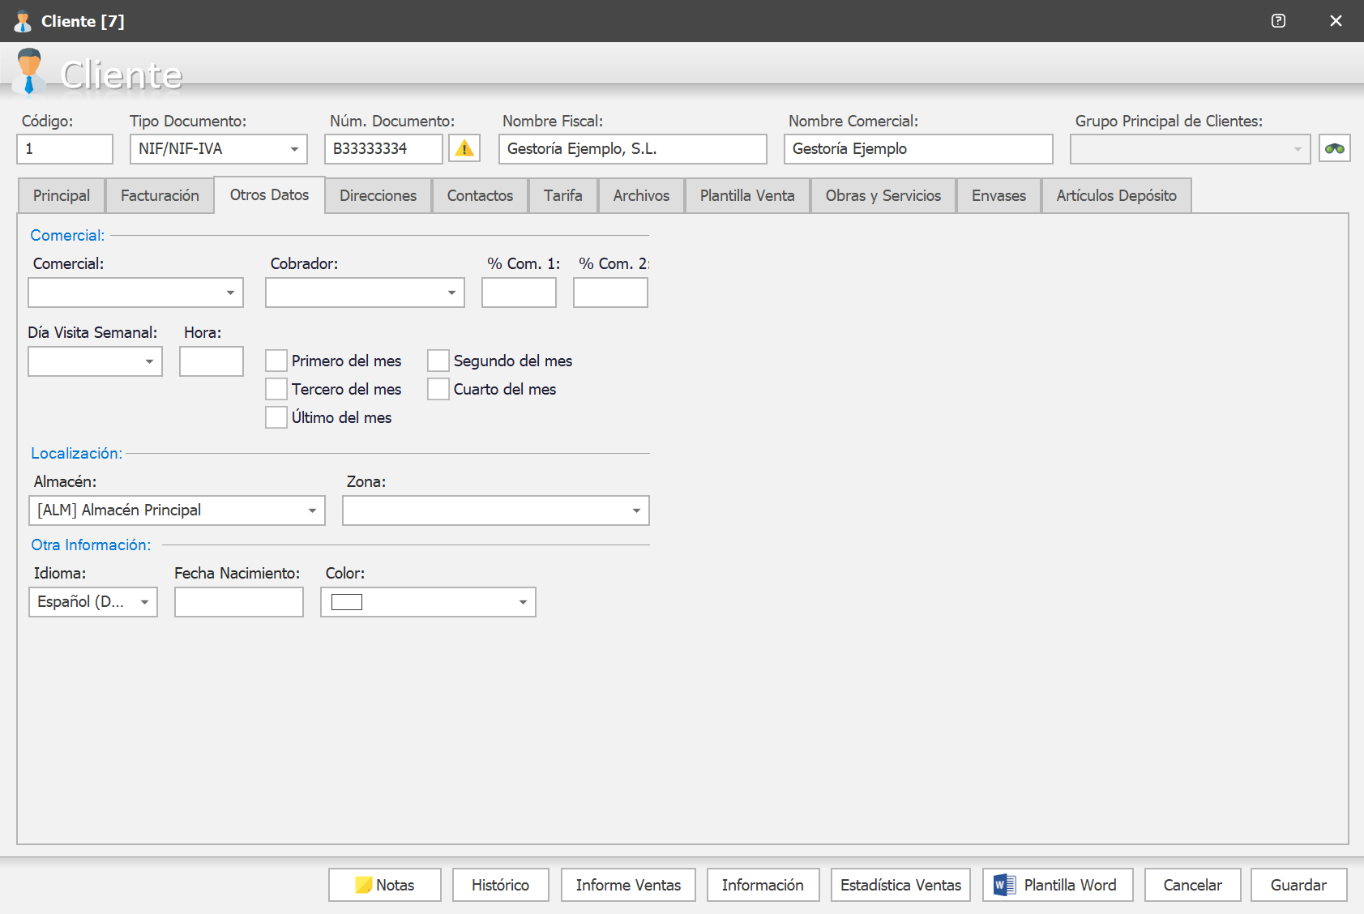
Task: Click the yellow warning icon beside document number
Action: 464,148
